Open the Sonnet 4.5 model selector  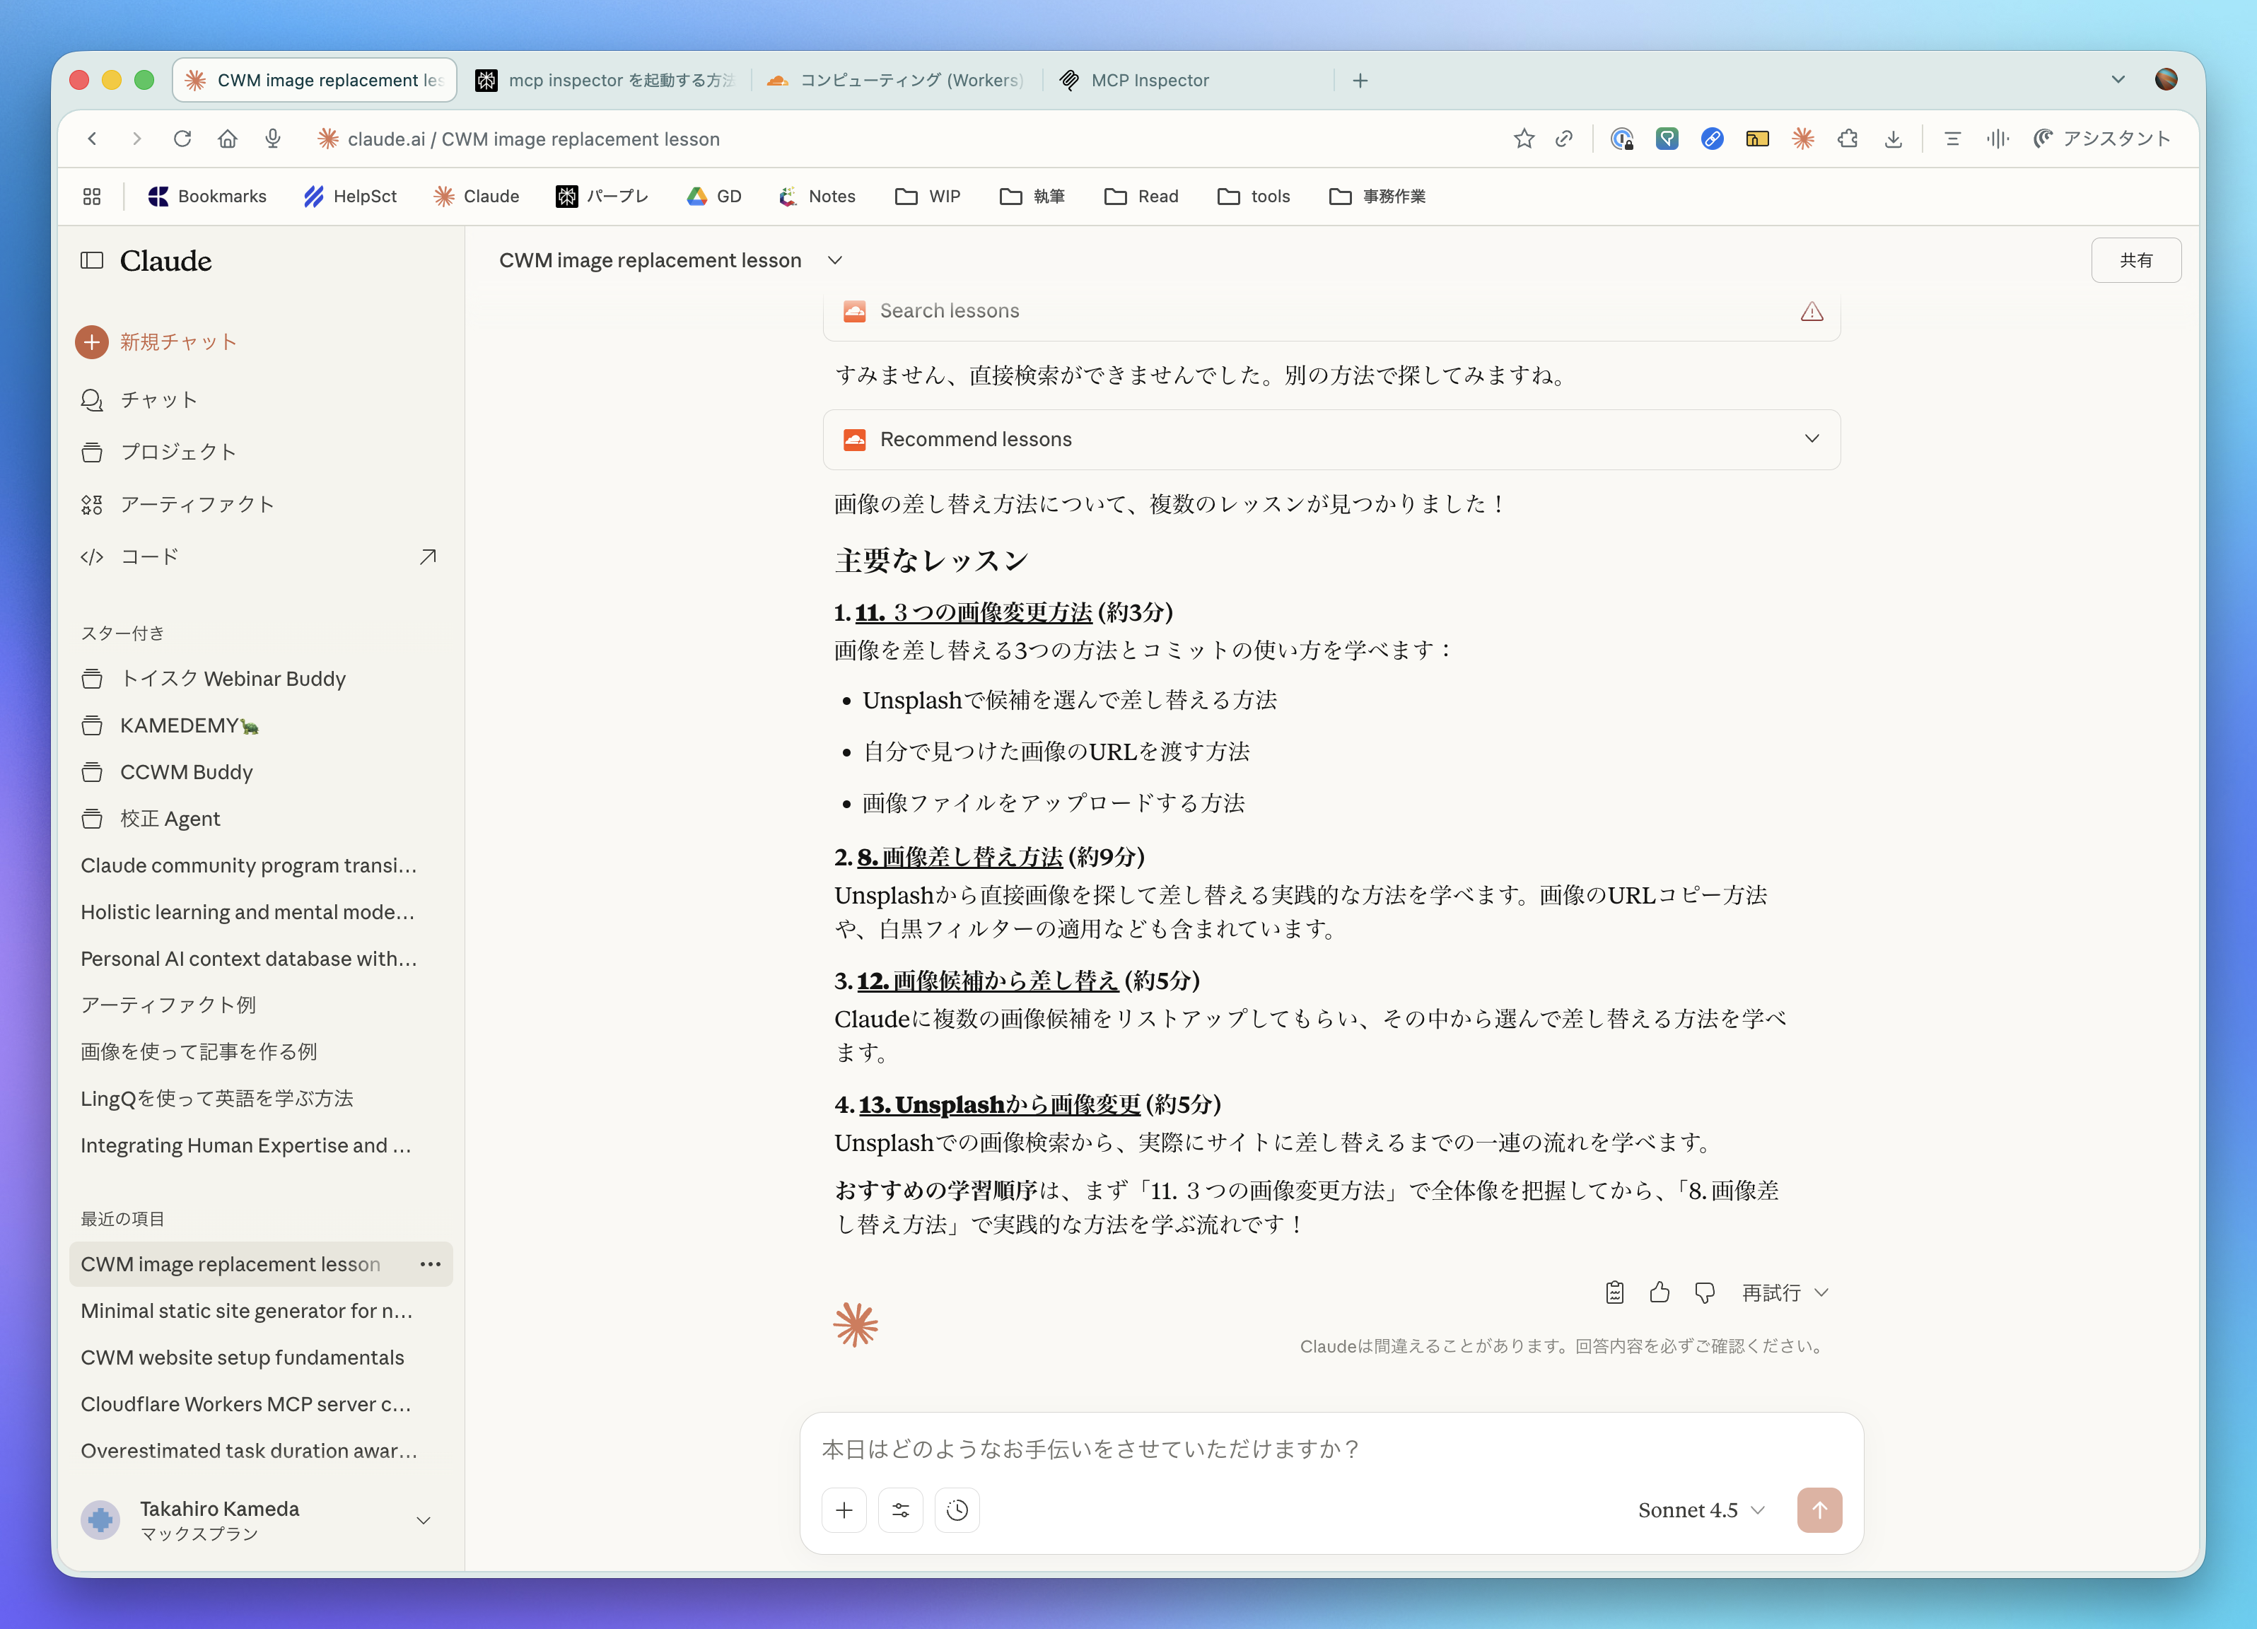(x=1701, y=1510)
